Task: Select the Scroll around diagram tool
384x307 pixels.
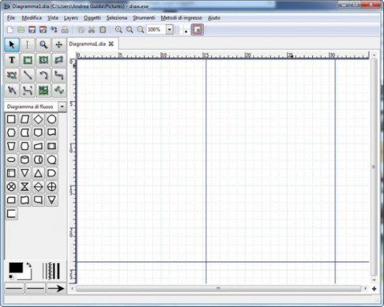Action: point(58,45)
